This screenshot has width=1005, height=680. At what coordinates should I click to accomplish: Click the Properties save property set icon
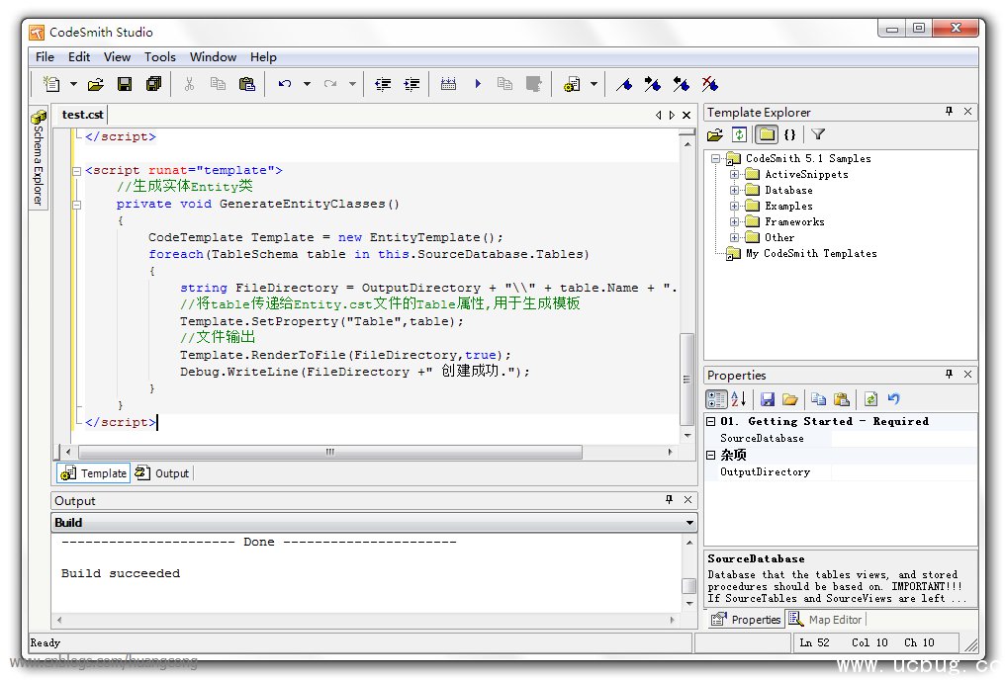click(x=768, y=399)
